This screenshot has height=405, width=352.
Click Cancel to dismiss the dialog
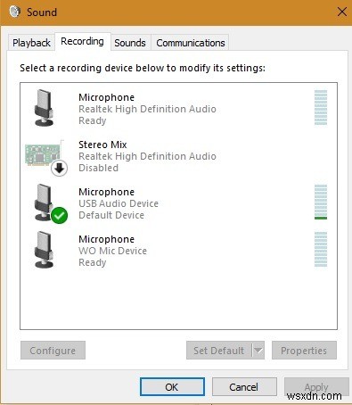pyautogui.click(x=244, y=387)
